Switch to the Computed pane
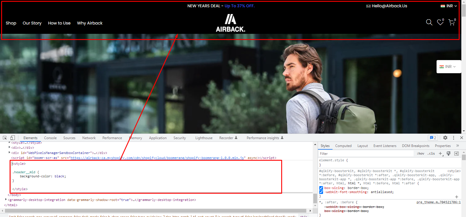Image resolution: width=466 pixels, height=217 pixels. 343,146
